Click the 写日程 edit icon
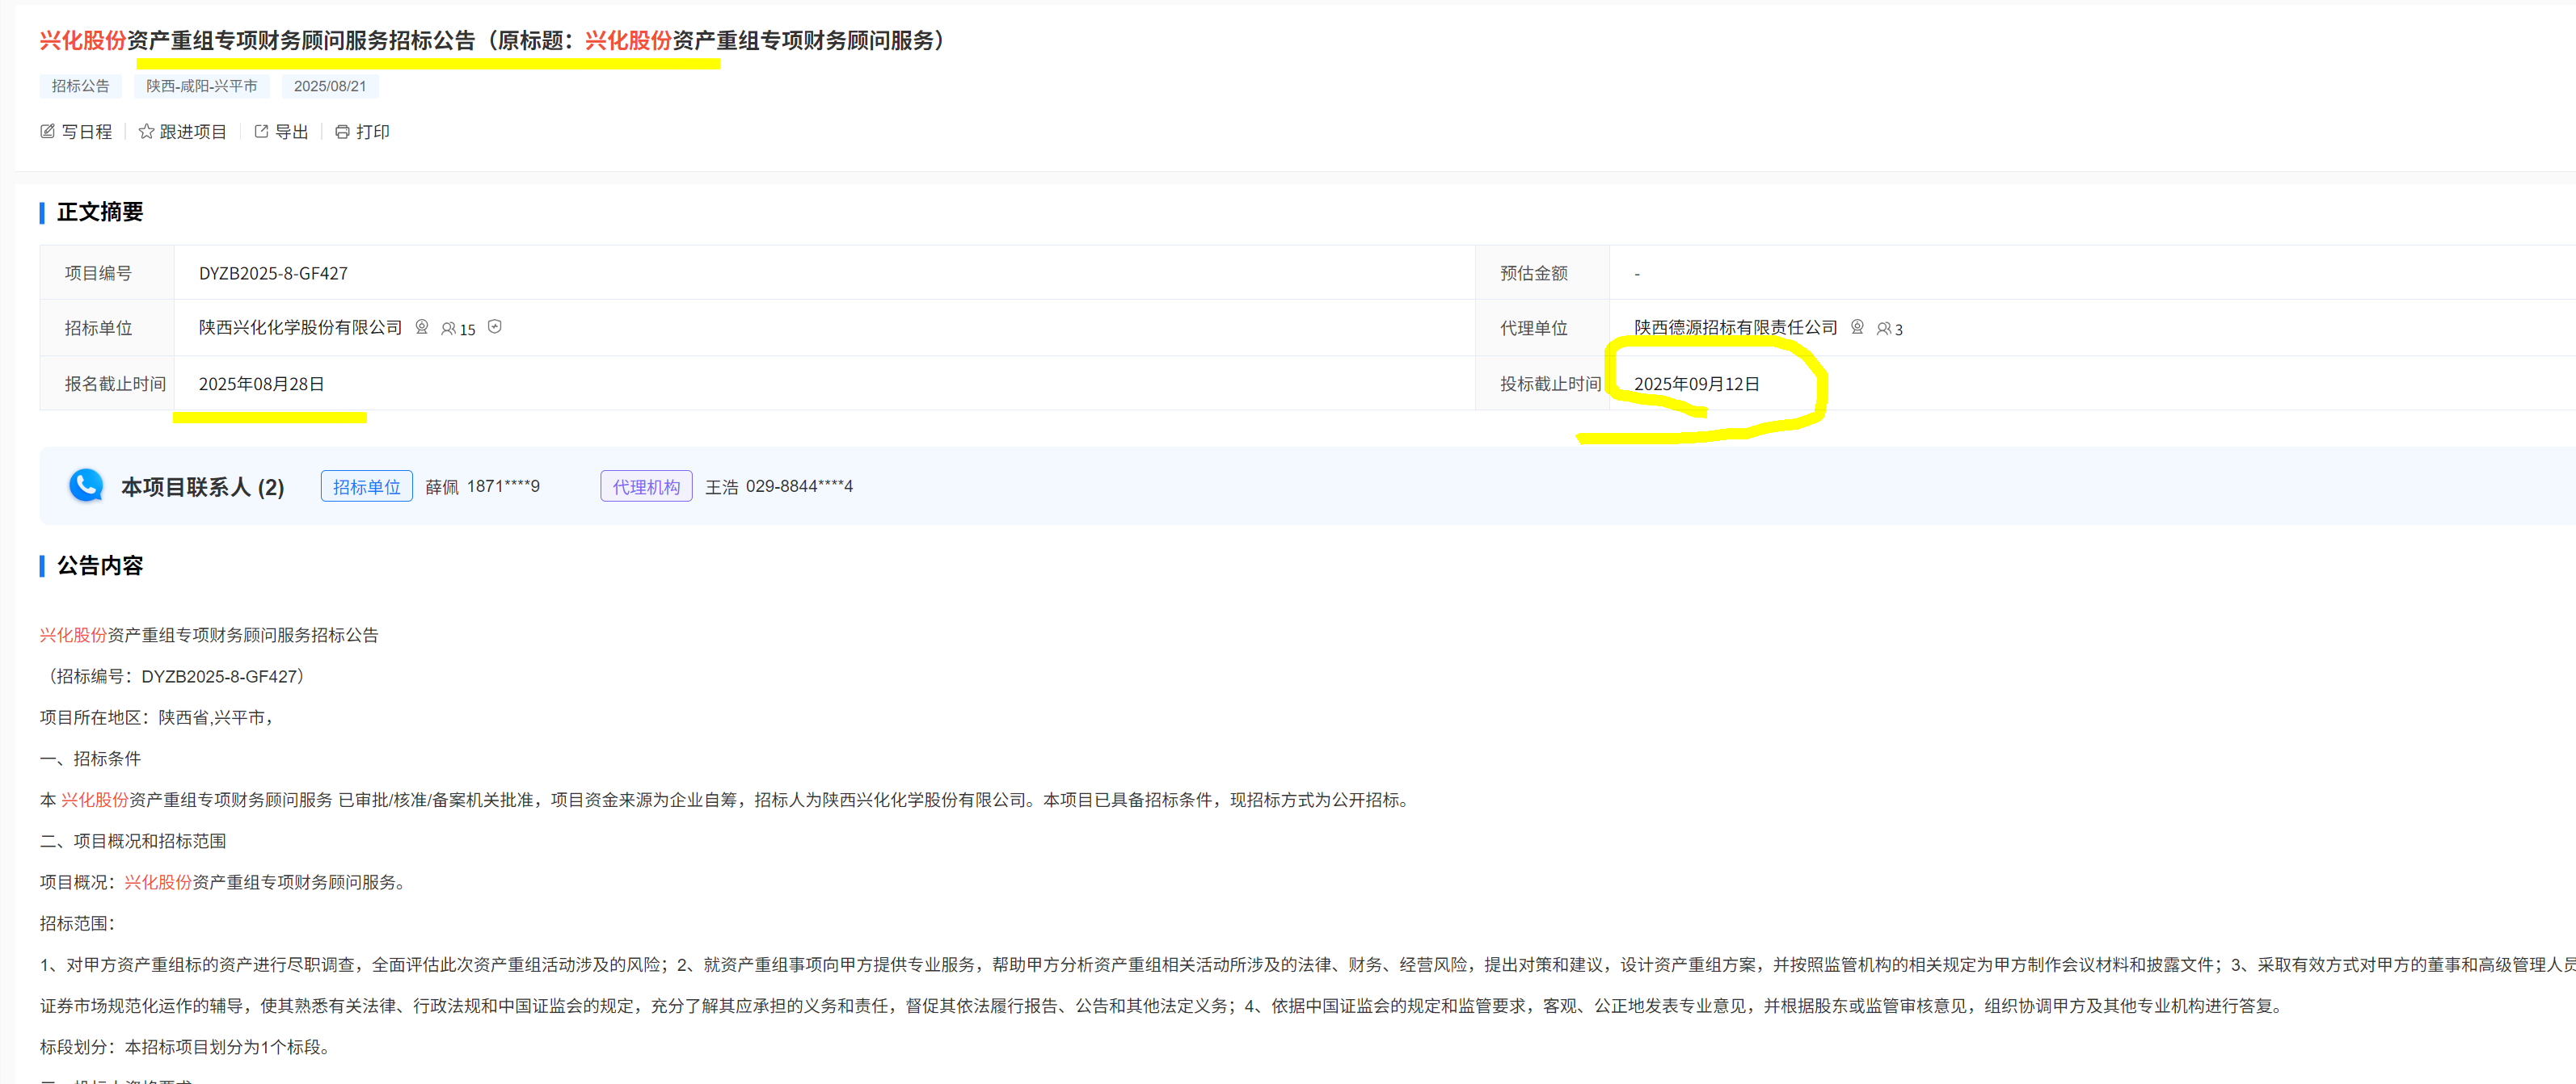Viewport: 2576px width, 1084px height. point(47,132)
